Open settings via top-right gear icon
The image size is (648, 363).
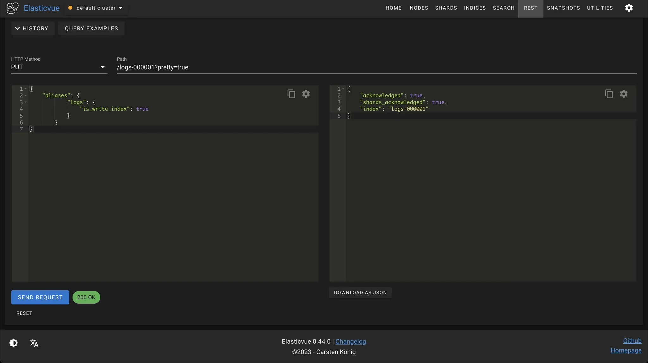click(x=629, y=8)
